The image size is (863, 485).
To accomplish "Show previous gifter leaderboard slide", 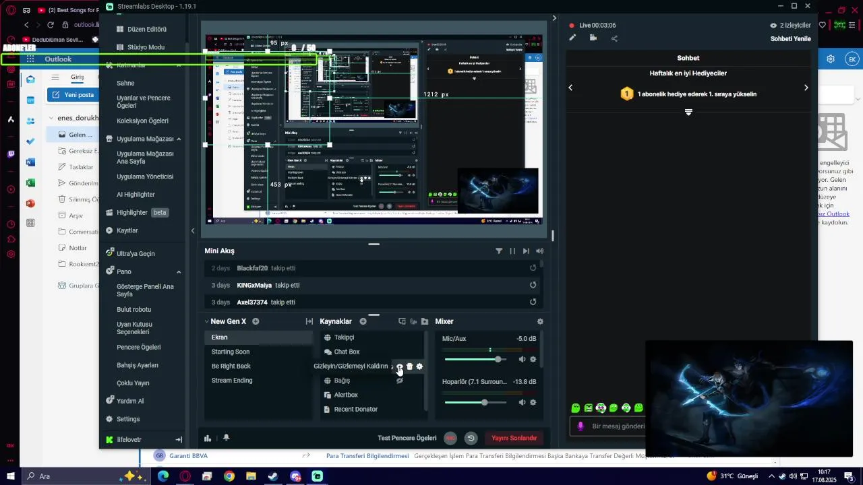I will pos(570,88).
